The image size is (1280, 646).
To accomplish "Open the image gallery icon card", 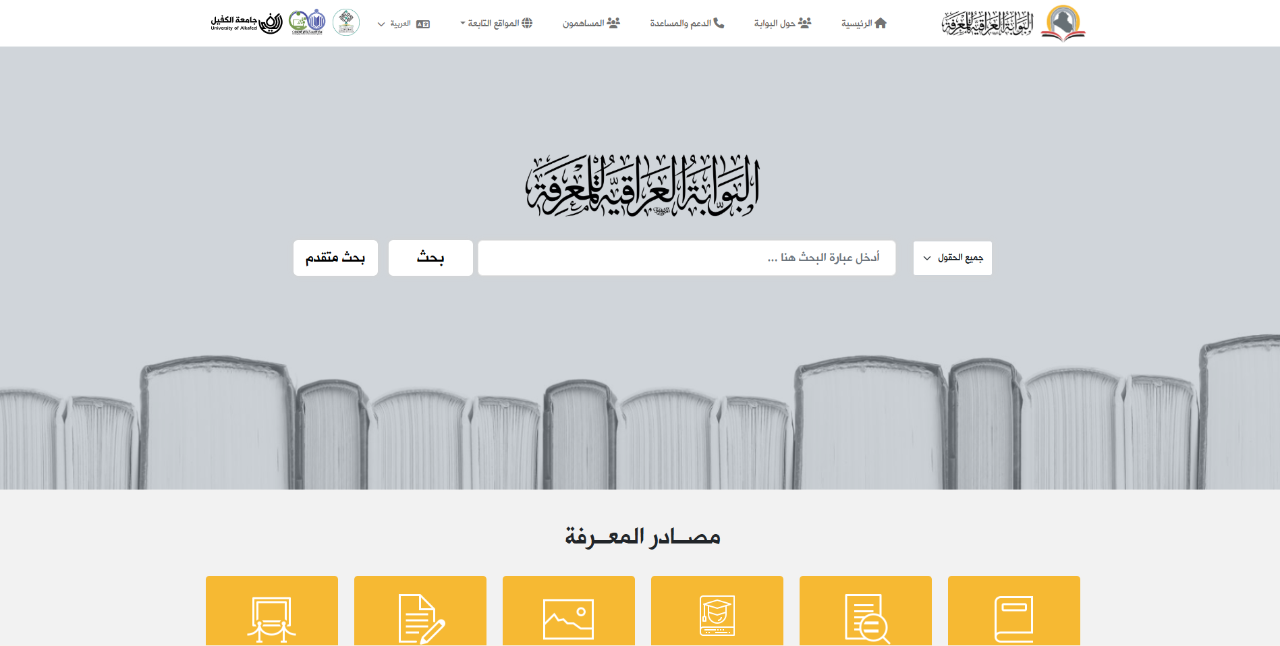I will pos(568,611).
